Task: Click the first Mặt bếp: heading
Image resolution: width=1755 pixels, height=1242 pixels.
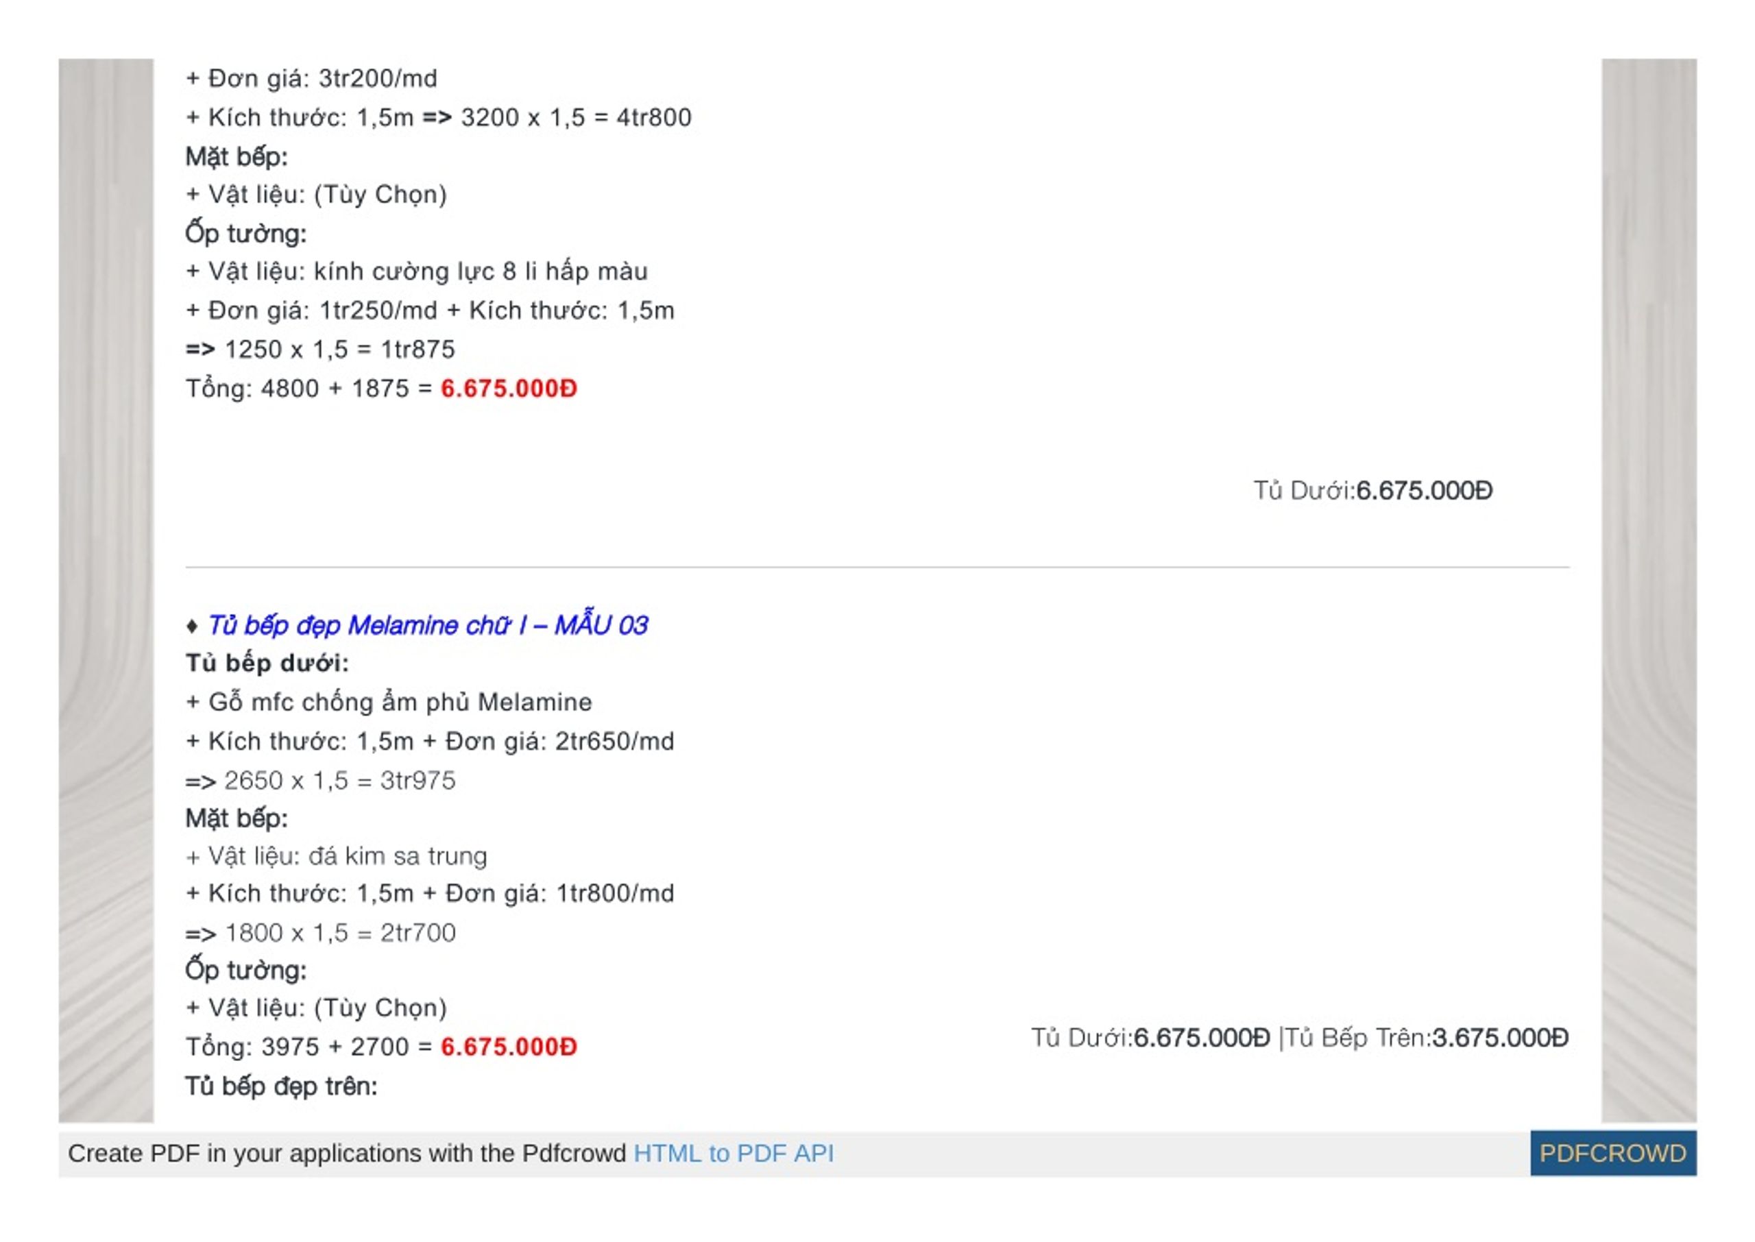Action: click(237, 157)
